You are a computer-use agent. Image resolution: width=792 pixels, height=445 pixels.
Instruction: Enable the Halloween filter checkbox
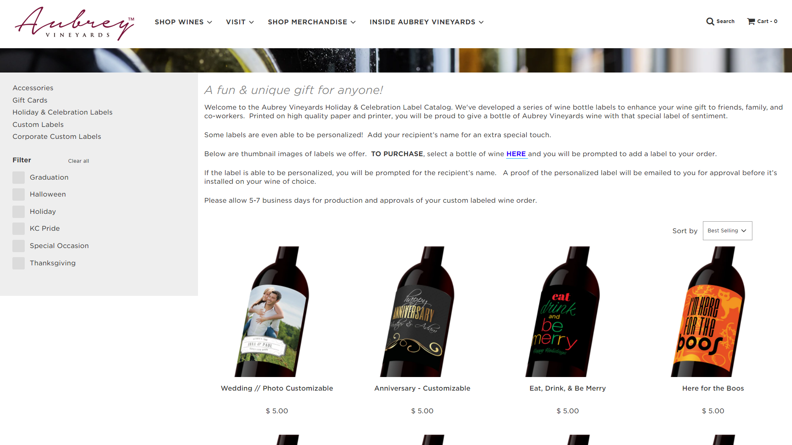pos(19,194)
